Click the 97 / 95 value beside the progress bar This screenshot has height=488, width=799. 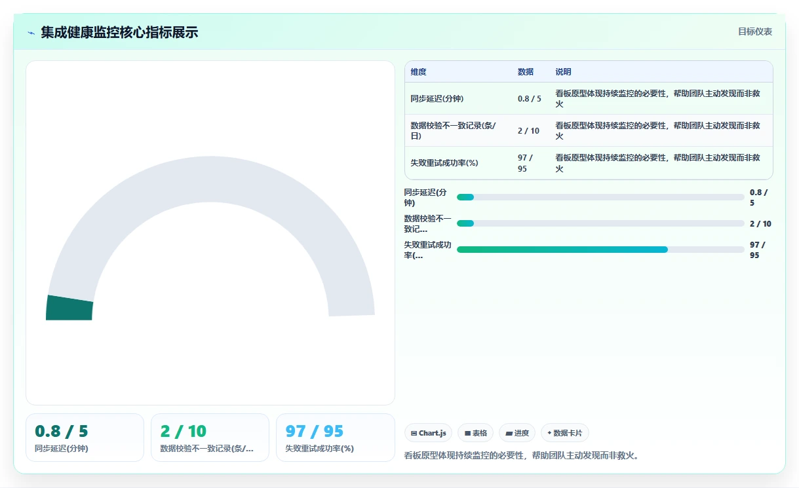coord(758,250)
